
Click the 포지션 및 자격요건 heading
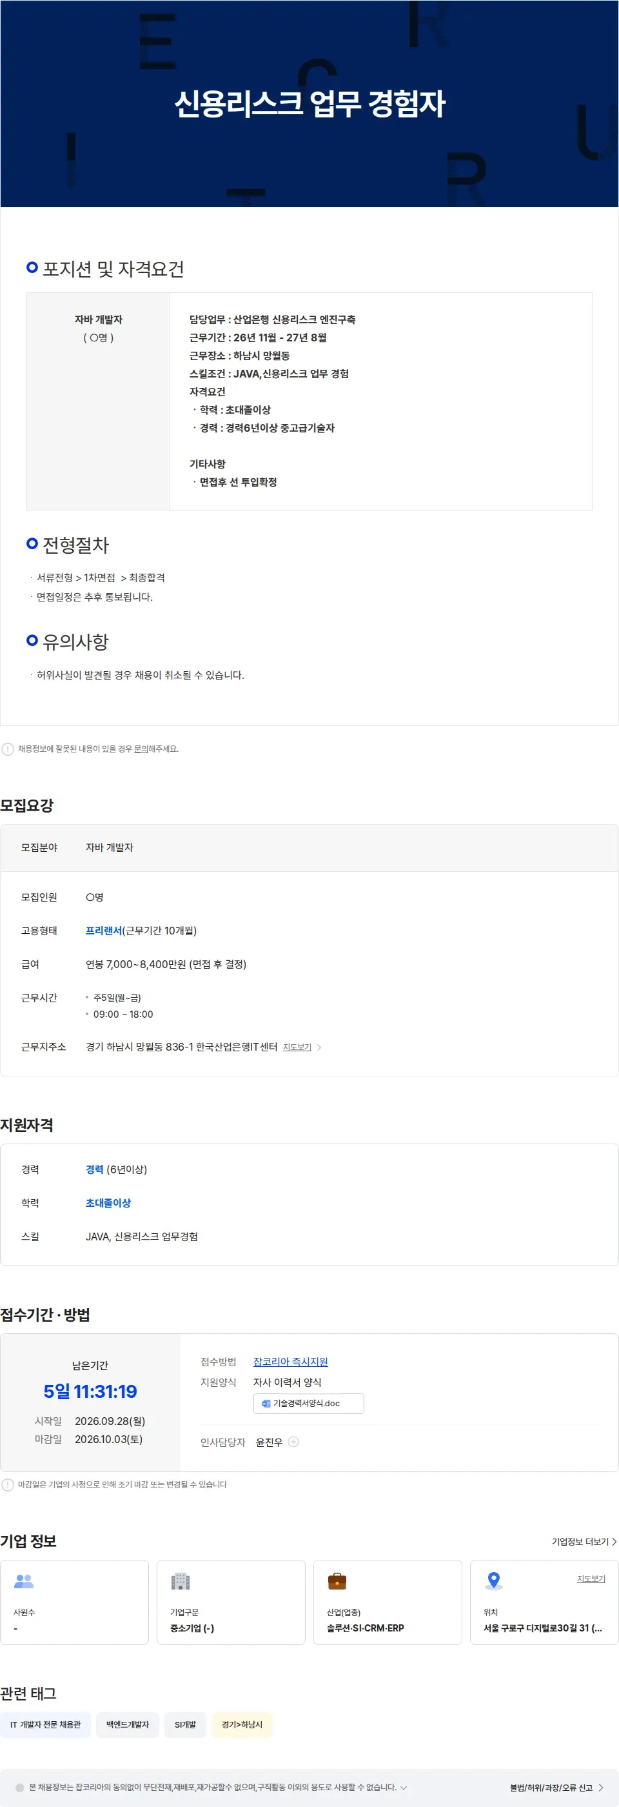pos(113,268)
